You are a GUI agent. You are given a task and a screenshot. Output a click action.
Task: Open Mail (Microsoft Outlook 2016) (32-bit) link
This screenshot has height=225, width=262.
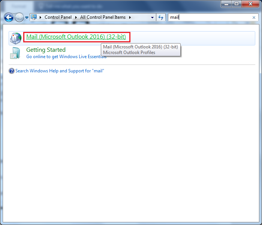pyautogui.click(x=76, y=37)
